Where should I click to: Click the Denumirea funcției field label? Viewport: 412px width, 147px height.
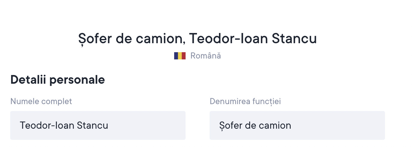coord(245,101)
